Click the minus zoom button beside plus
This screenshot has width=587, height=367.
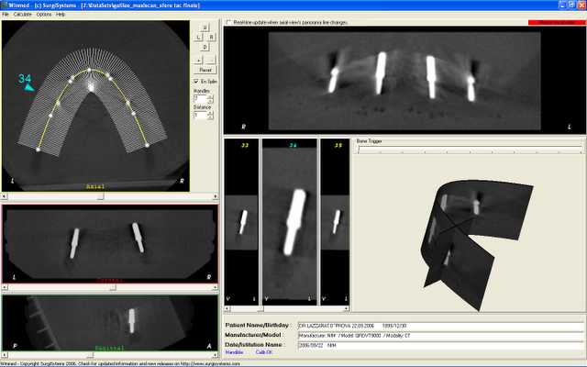(x=211, y=60)
